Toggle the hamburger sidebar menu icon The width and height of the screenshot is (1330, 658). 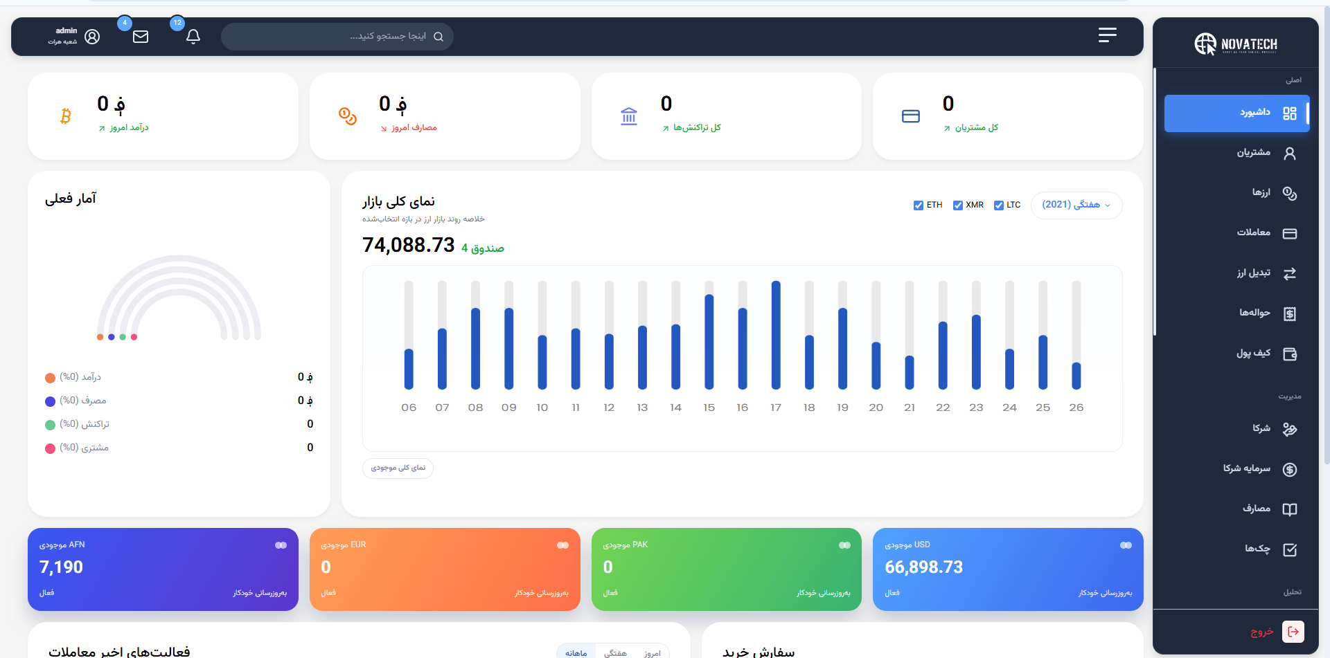(1107, 35)
